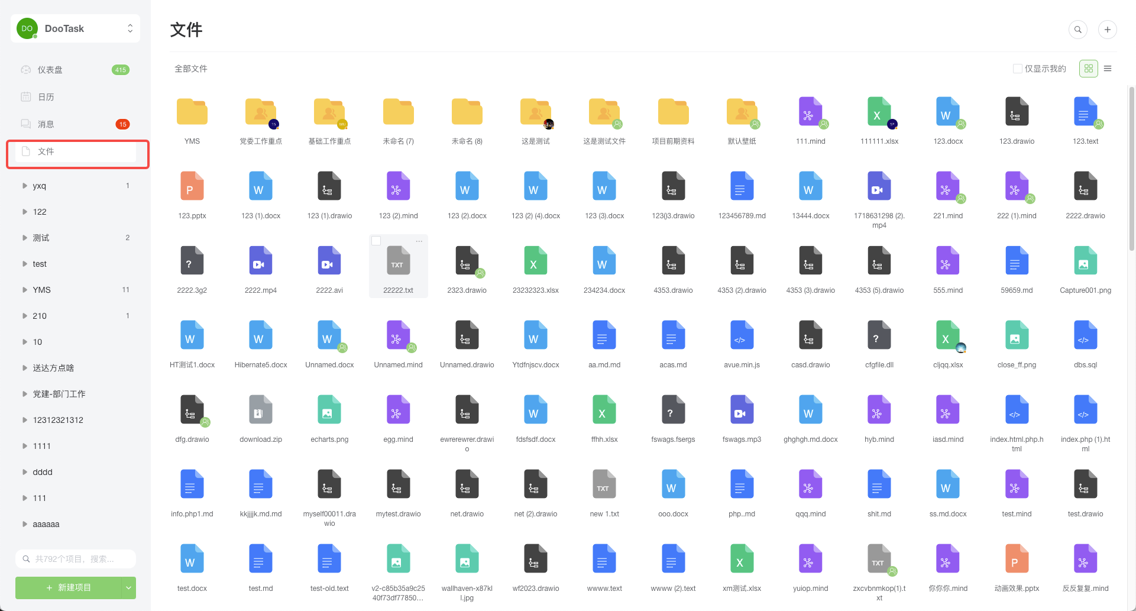Open the more options menu on 22222.txt
The width and height of the screenshot is (1136, 611).
point(419,241)
